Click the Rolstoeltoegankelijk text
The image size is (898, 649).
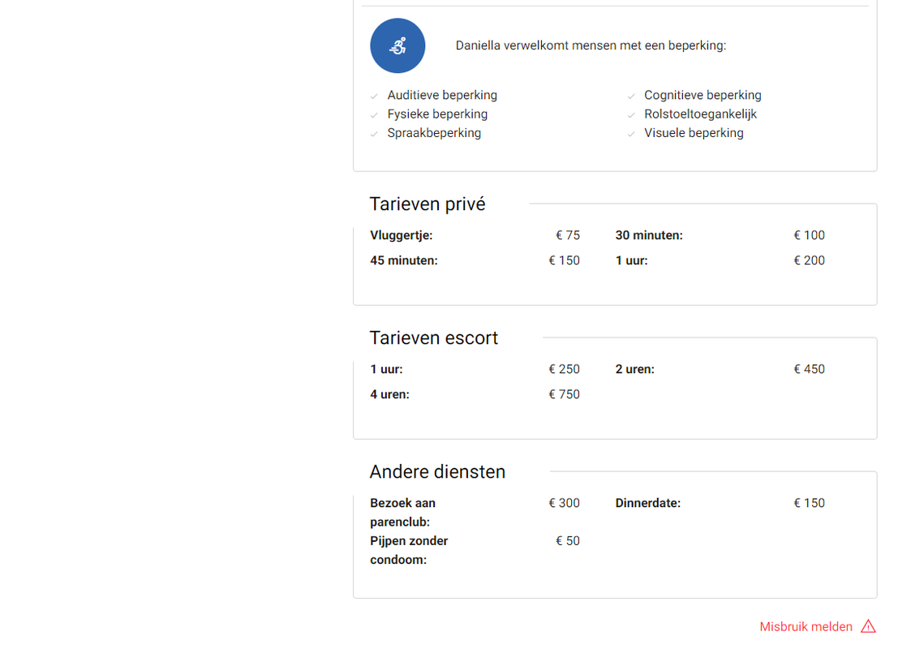click(x=700, y=114)
